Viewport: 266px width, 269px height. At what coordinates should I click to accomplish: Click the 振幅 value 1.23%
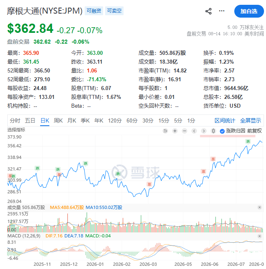coord(226,62)
